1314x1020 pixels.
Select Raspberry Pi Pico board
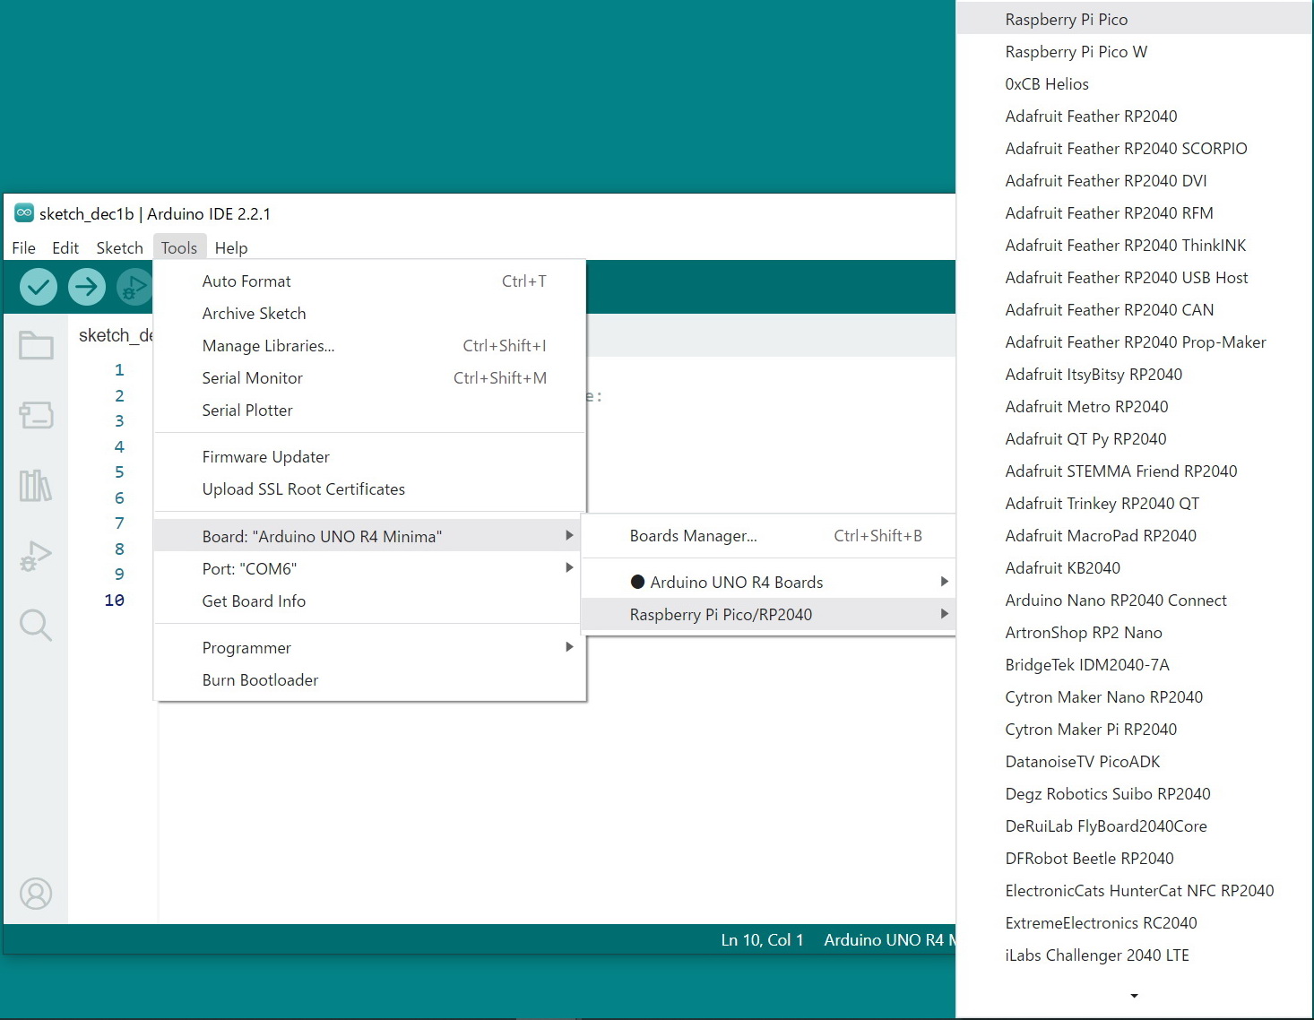(1134, 20)
